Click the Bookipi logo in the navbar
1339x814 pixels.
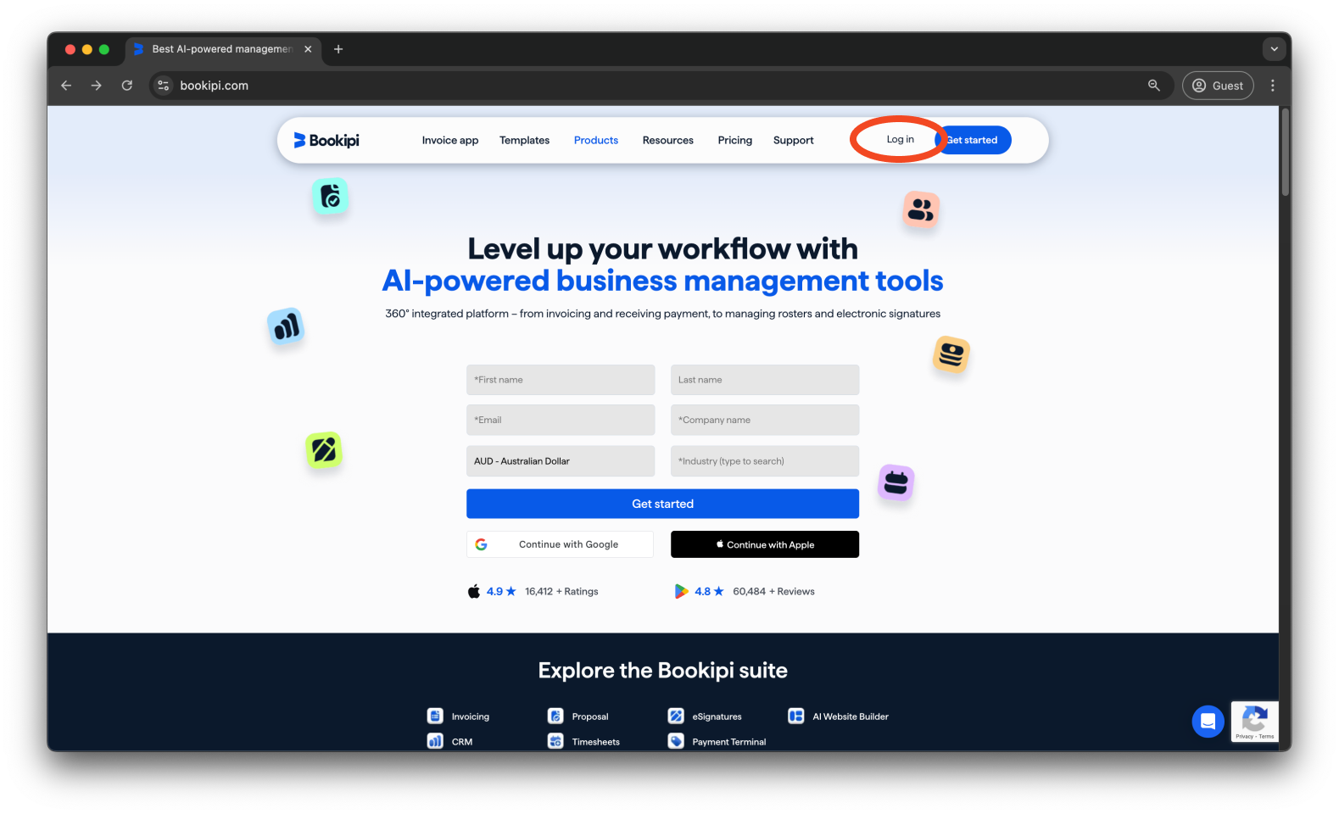pos(326,140)
